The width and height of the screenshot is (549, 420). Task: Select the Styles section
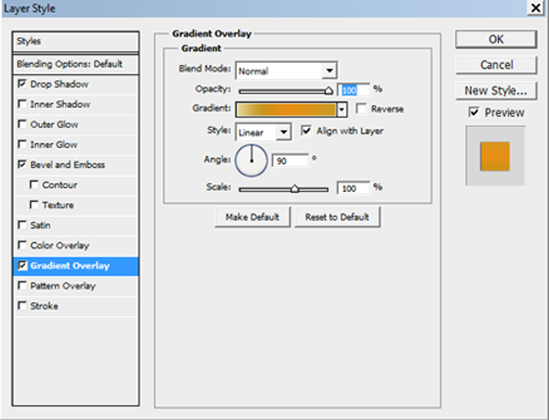76,42
